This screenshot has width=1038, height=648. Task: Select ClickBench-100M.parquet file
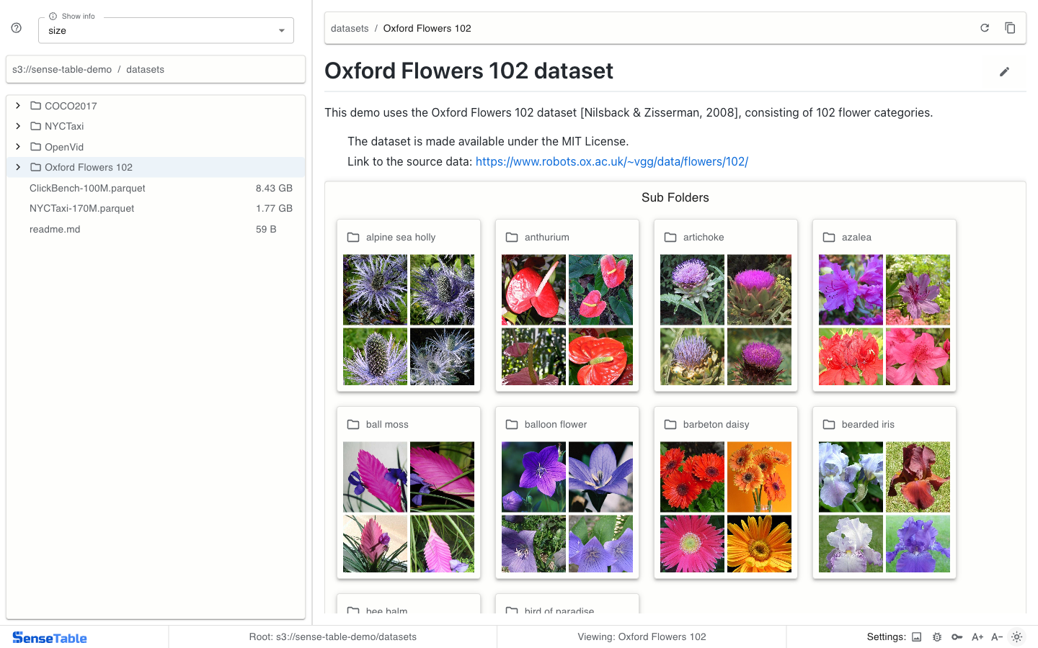coord(87,188)
